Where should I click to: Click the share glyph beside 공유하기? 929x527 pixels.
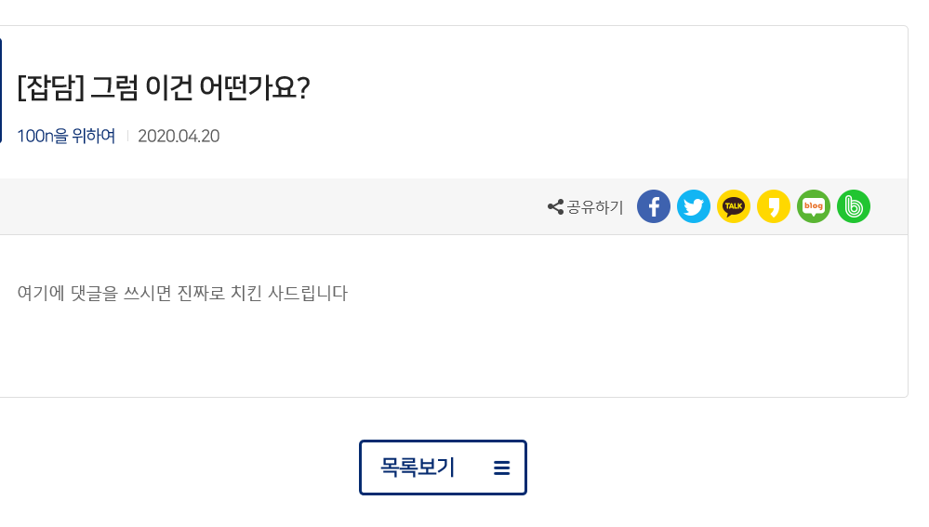[x=555, y=207]
